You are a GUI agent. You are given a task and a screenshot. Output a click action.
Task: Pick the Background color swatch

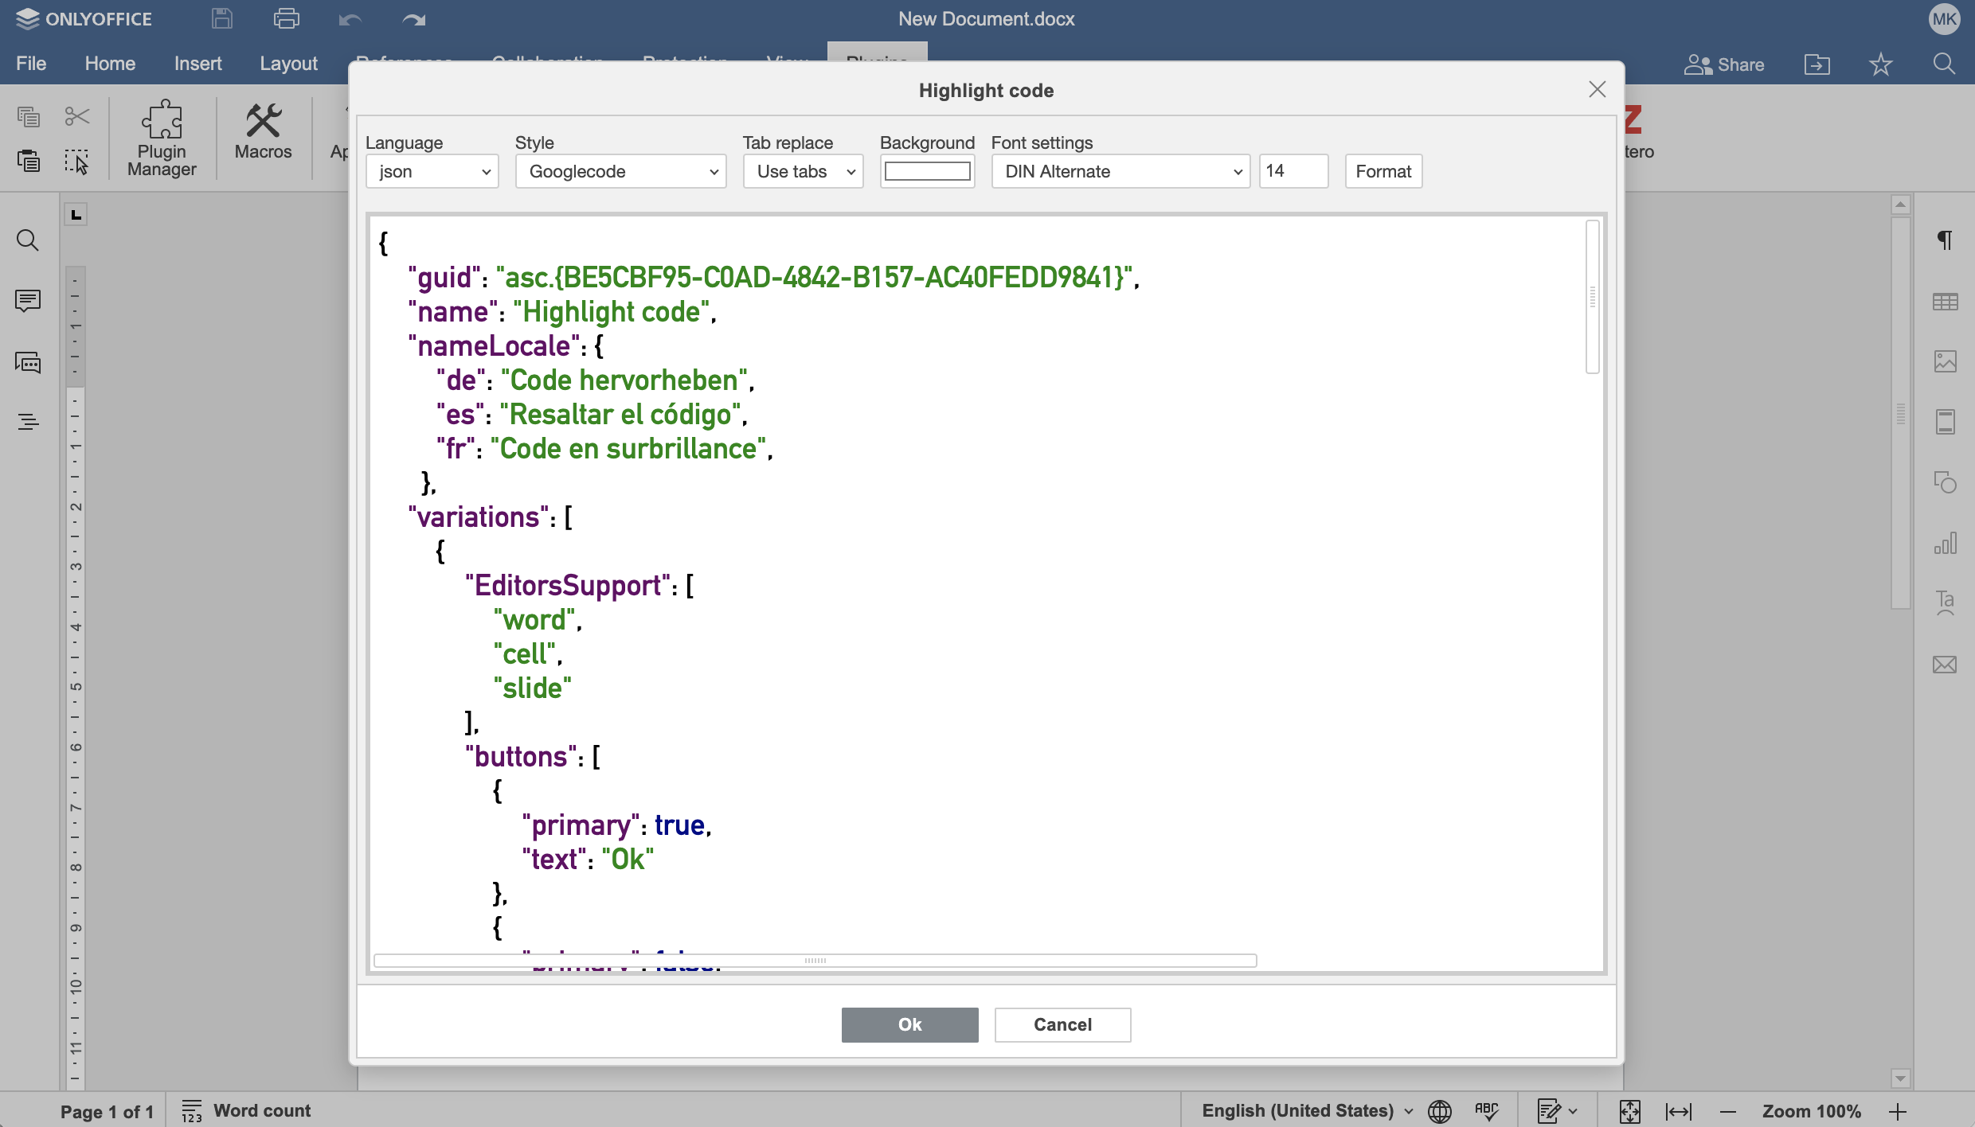(927, 172)
